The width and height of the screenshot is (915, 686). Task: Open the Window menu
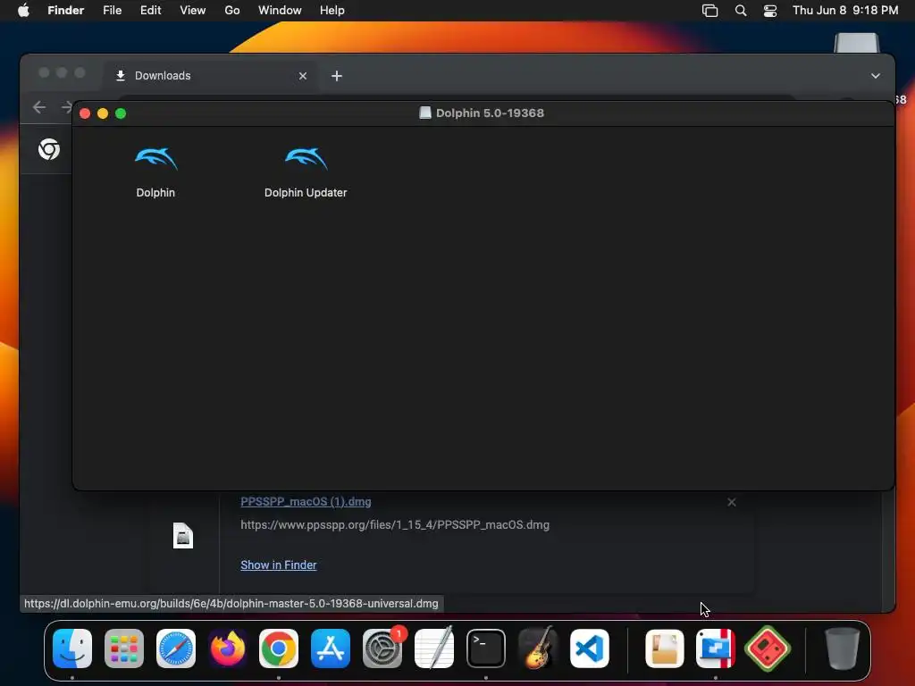280,11
